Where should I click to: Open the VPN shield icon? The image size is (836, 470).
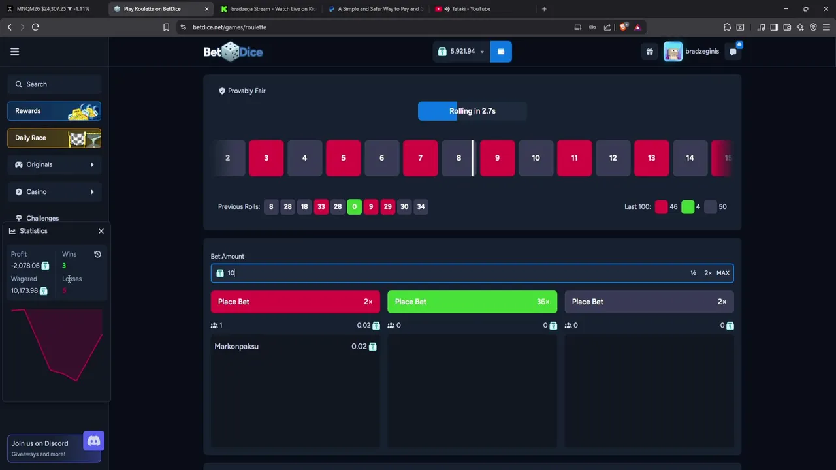[813, 27]
